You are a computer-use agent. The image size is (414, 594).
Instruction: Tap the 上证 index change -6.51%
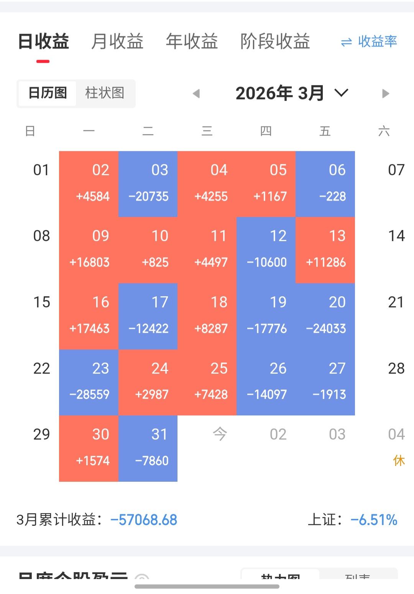click(x=374, y=520)
